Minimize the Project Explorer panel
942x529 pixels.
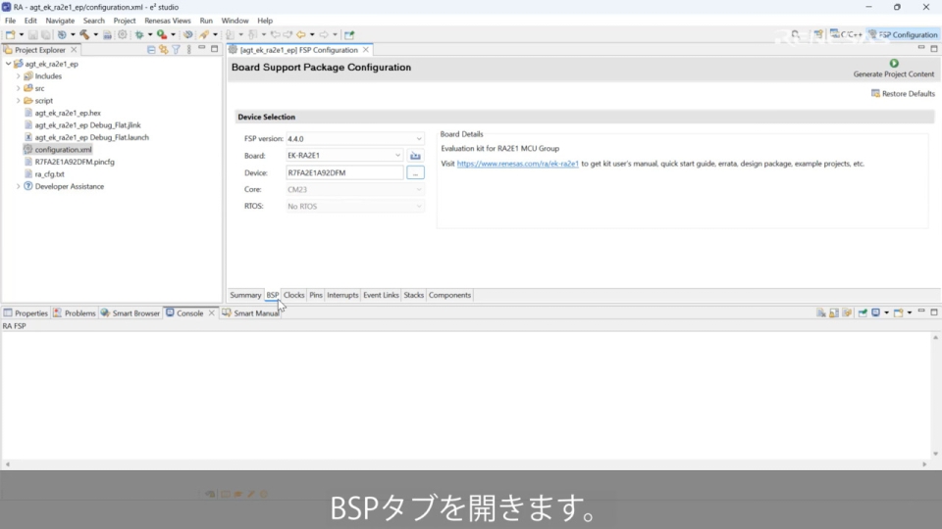(x=202, y=49)
